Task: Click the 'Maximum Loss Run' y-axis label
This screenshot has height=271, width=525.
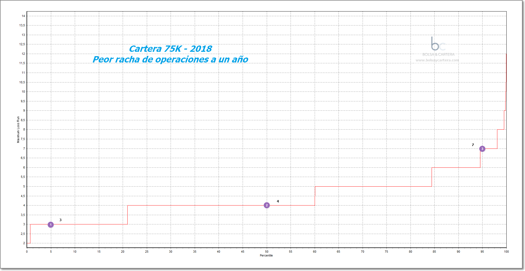Action: tap(18, 130)
